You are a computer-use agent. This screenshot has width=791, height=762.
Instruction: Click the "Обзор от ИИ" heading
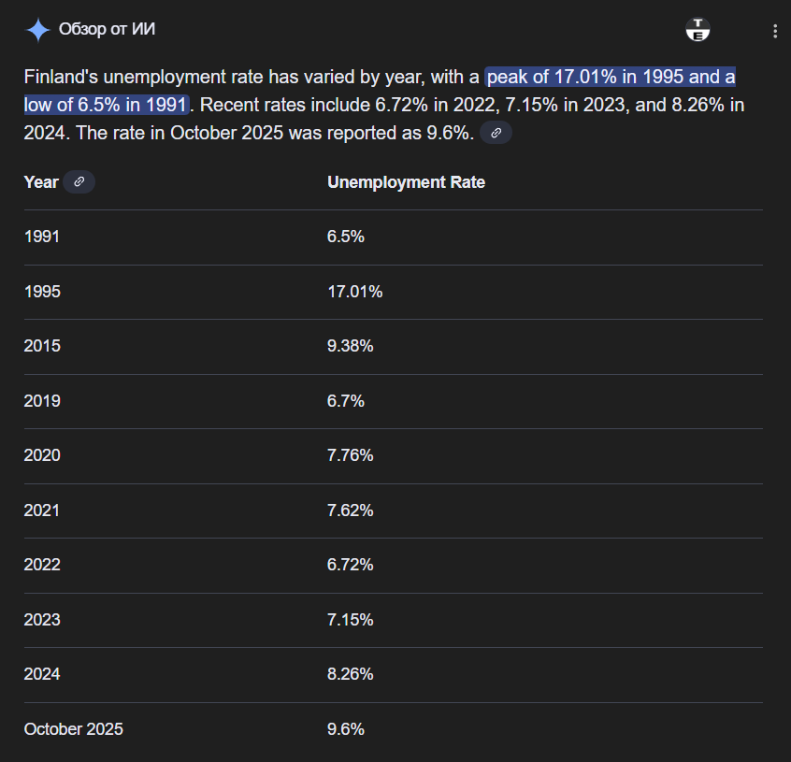tap(107, 30)
